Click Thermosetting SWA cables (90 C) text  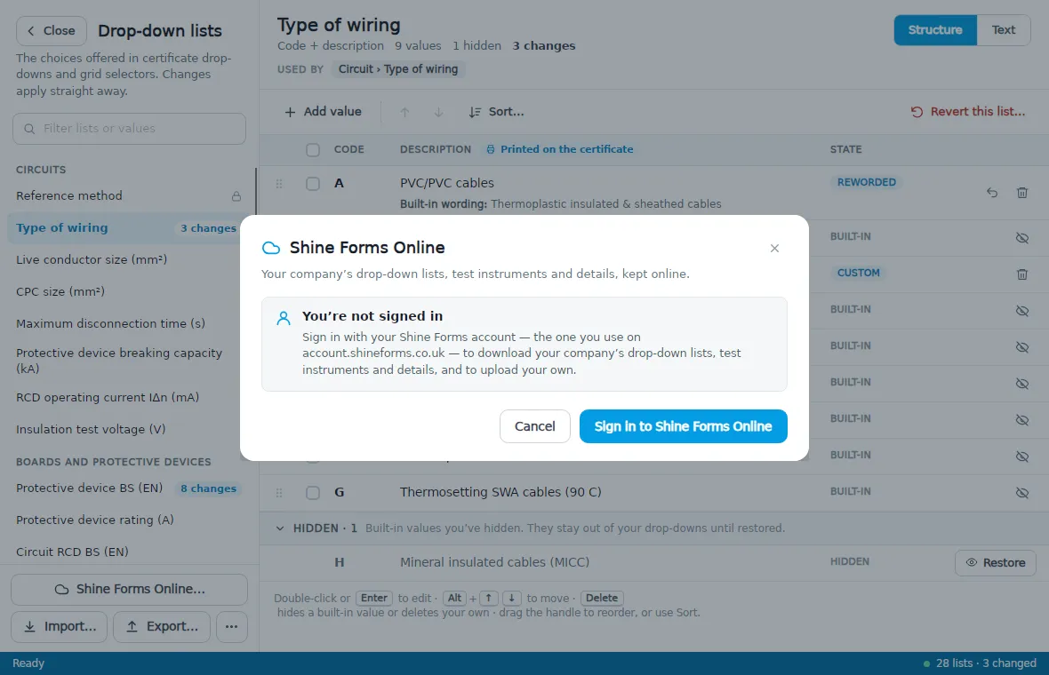click(500, 492)
